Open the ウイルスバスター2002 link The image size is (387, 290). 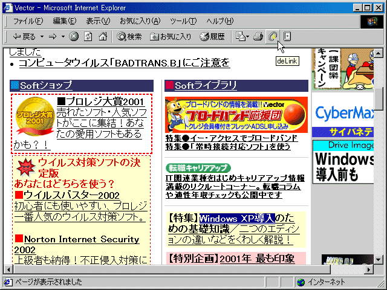pos(71,195)
